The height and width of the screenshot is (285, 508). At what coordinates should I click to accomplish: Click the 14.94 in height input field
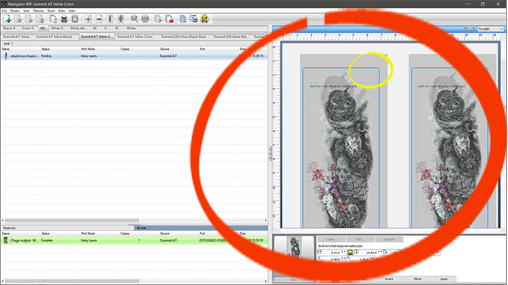click(x=371, y=252)
